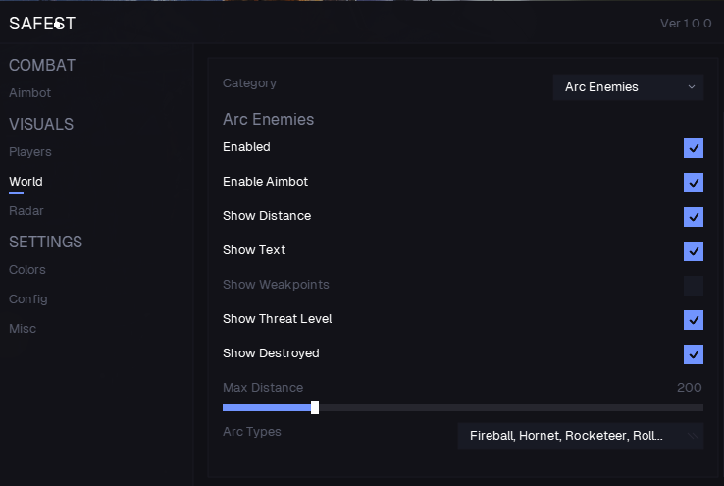This screenshot has height=486, width=724.
Task: Switch to the Players visuals tab
Action: (30, 152)
